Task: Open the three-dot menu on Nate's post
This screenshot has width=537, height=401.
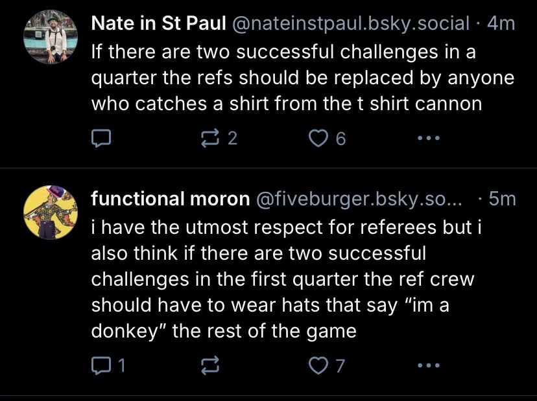Action: 428,137
